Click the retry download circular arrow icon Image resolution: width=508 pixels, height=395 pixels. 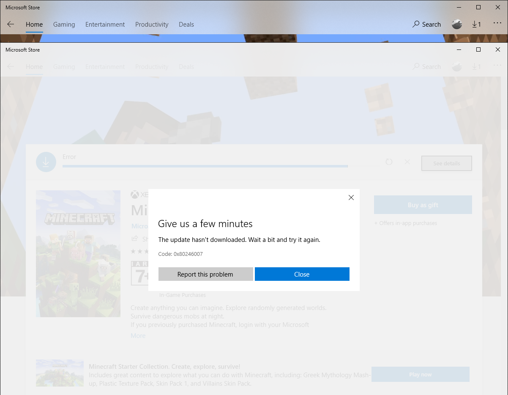point(389,162)
